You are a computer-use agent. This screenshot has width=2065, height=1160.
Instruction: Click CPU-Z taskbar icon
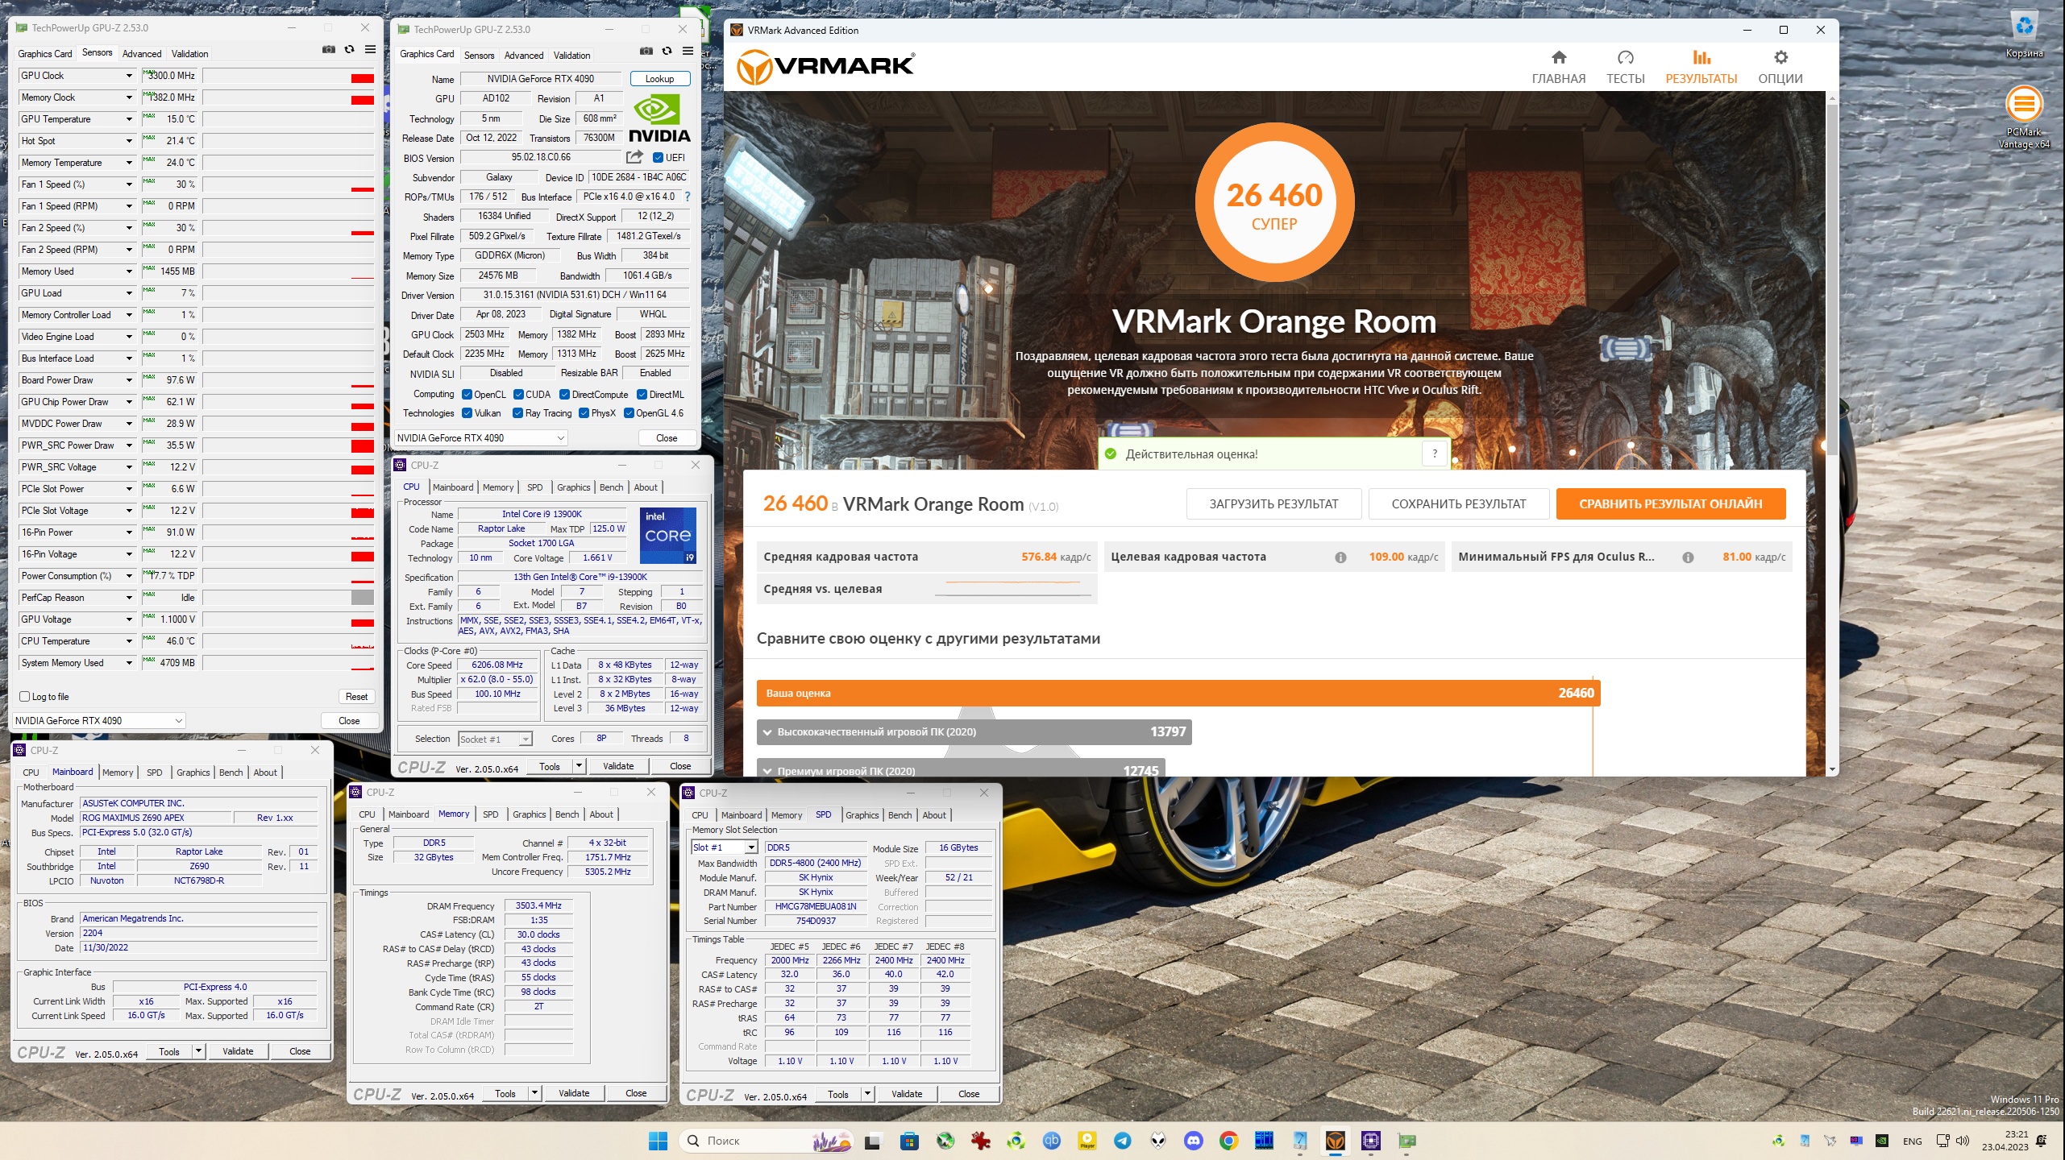click(1371, 1141)
